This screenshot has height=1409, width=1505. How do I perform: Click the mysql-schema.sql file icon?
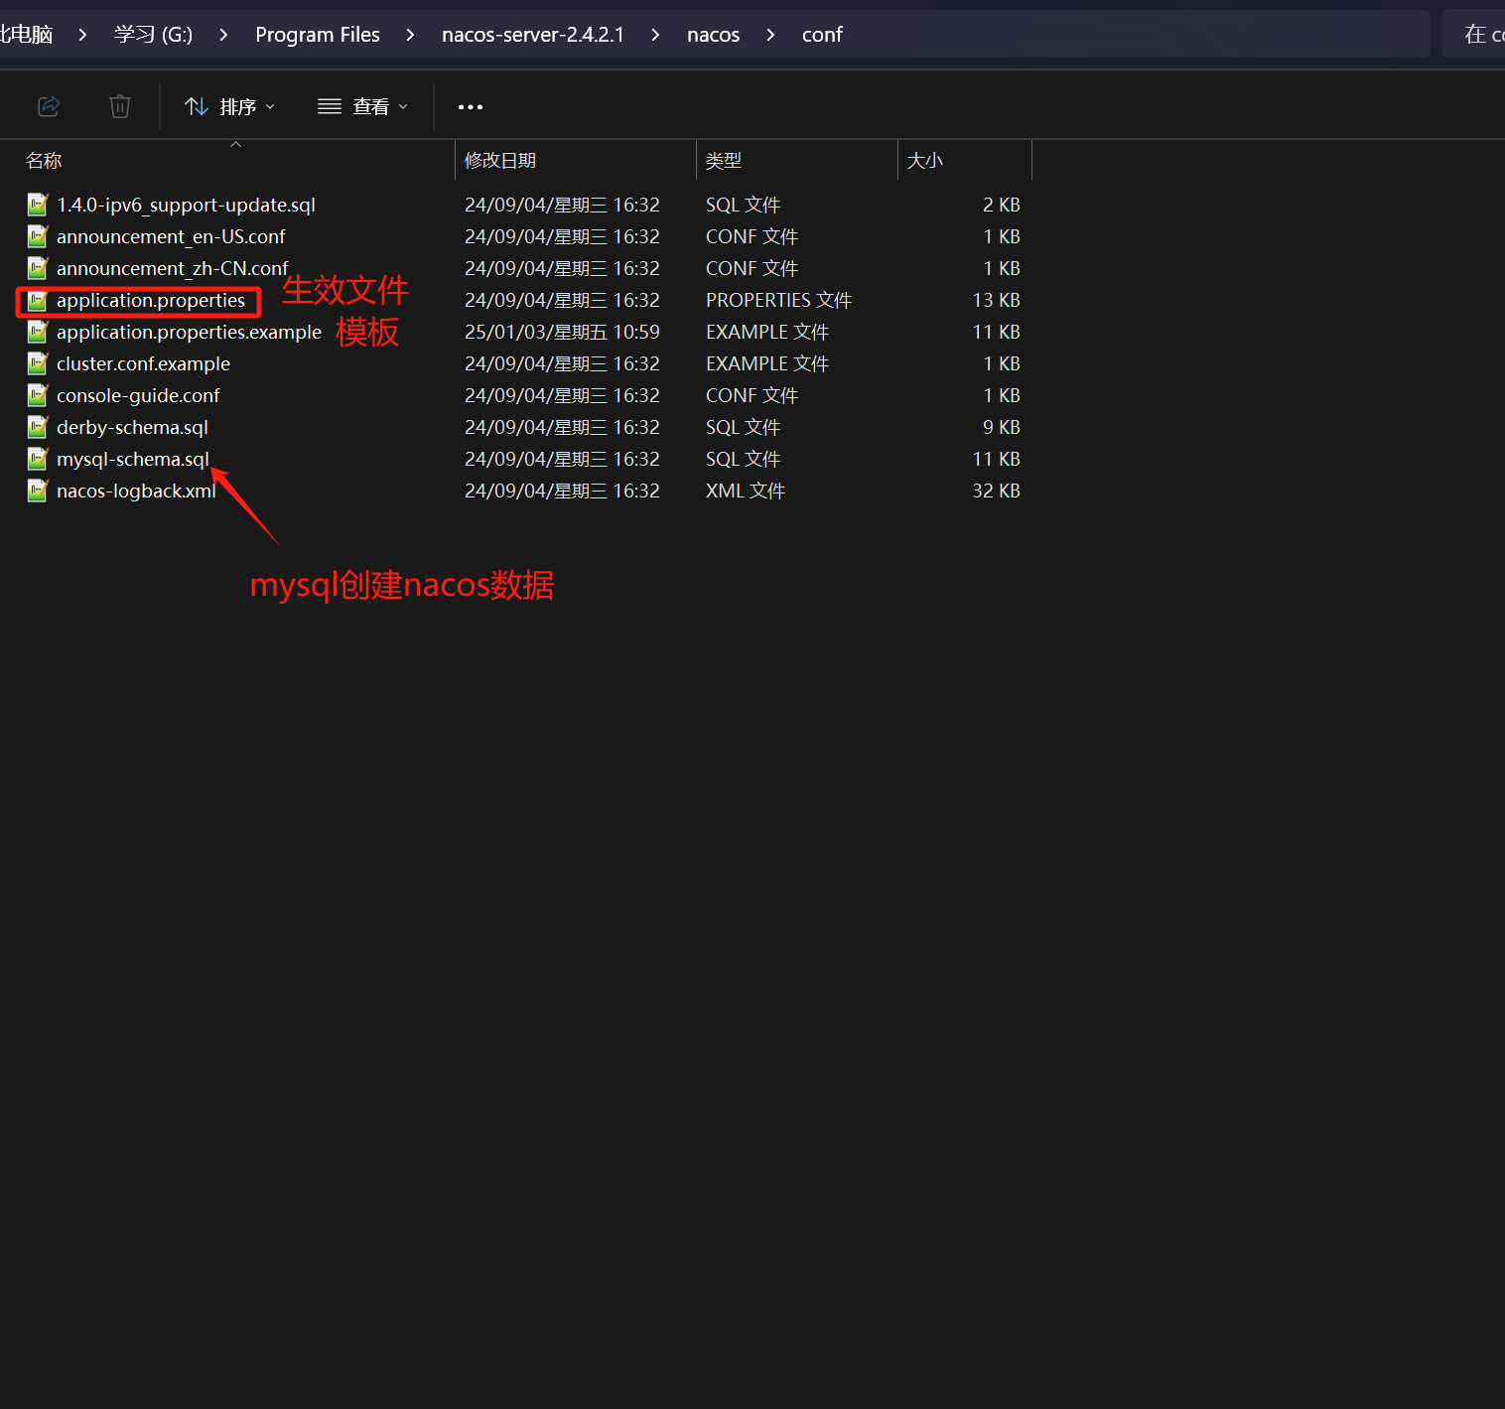[x=38, y=459]
